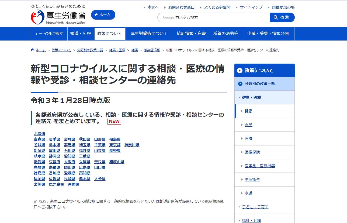The width and height of the screenshot is (347, 223).
Task: Open 申請・募集・情報公開 menu
Action: [x=268, y=34]
